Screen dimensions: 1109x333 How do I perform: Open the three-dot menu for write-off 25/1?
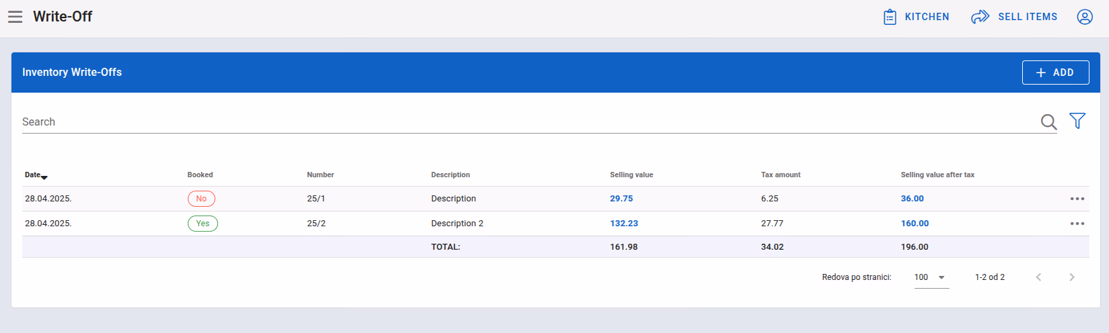pyautogui.click(x=1077, y=199)
